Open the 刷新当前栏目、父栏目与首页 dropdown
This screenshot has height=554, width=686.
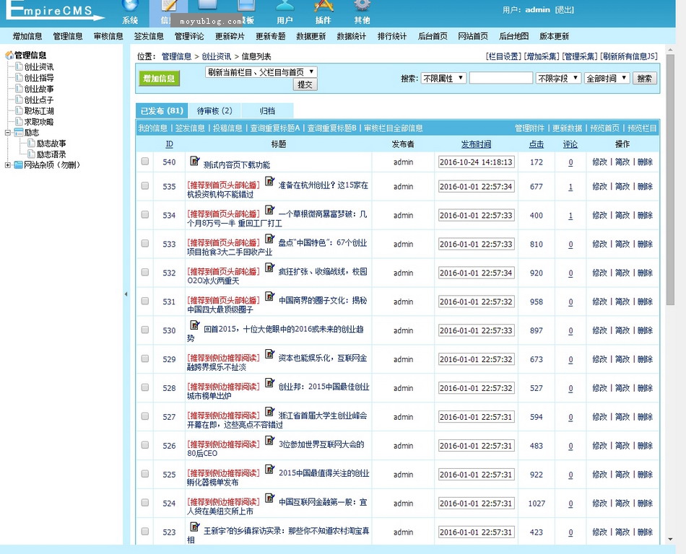tap(261, 71)
